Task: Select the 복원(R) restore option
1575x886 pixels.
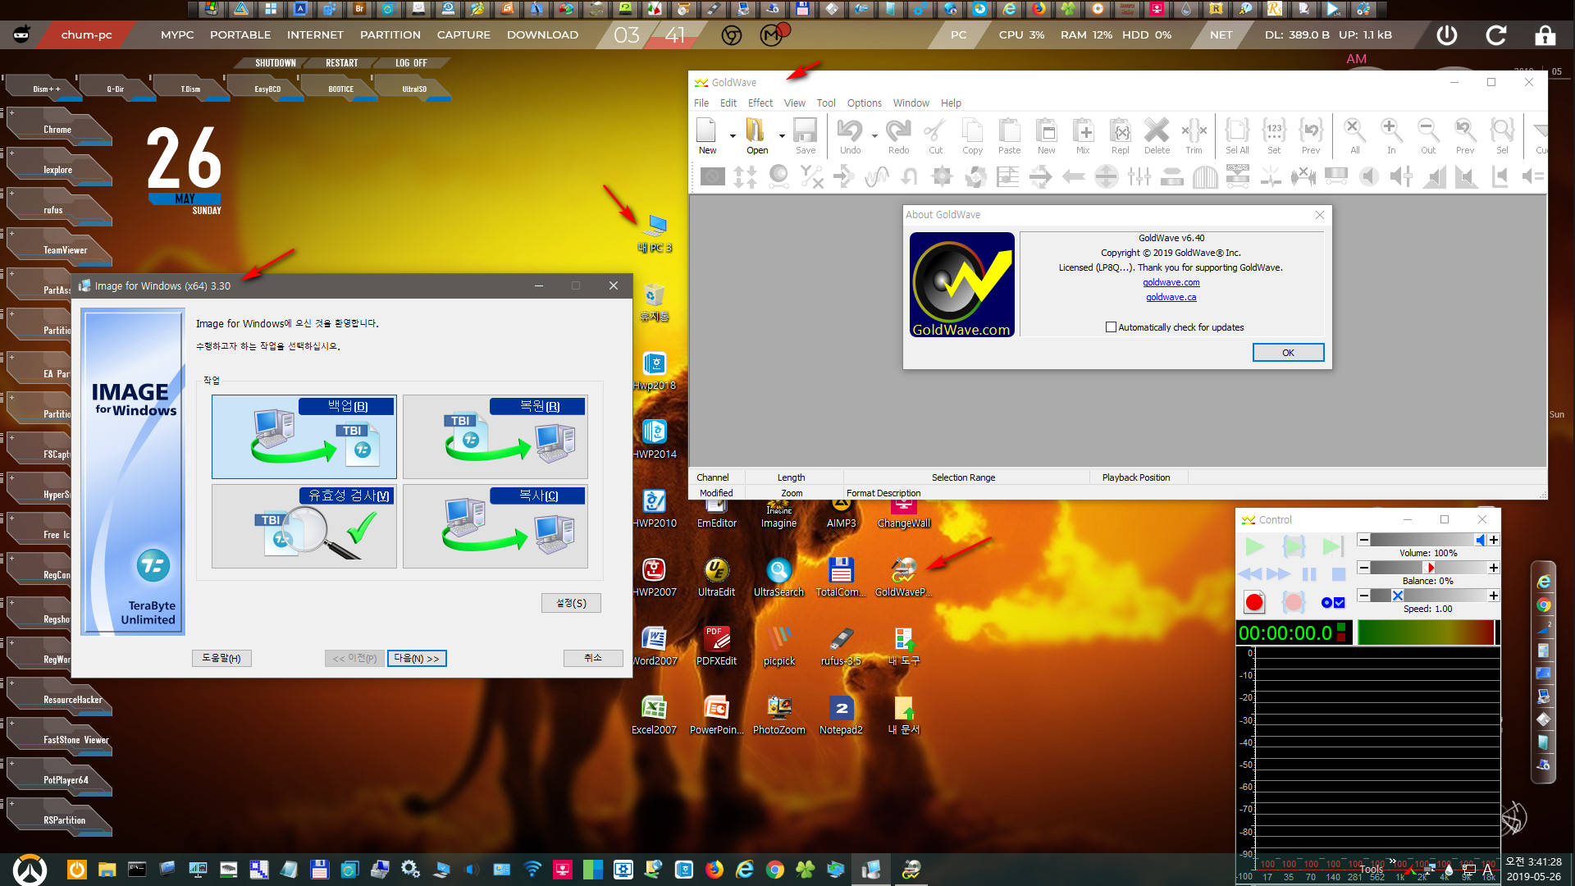Action: [x=495, y=436]
